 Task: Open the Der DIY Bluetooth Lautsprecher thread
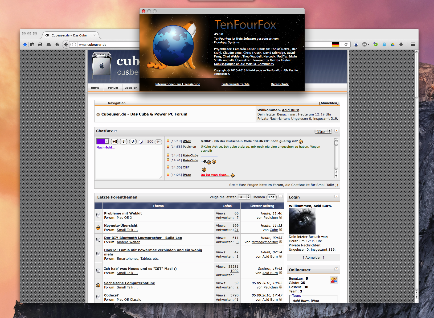tap(143, 238)
